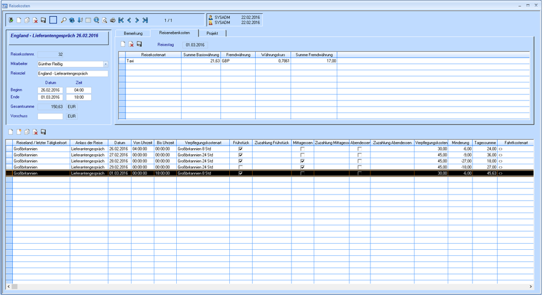Check Frühstück for 29.02.2016 row

pyautogui.click(x=241, y=167)
